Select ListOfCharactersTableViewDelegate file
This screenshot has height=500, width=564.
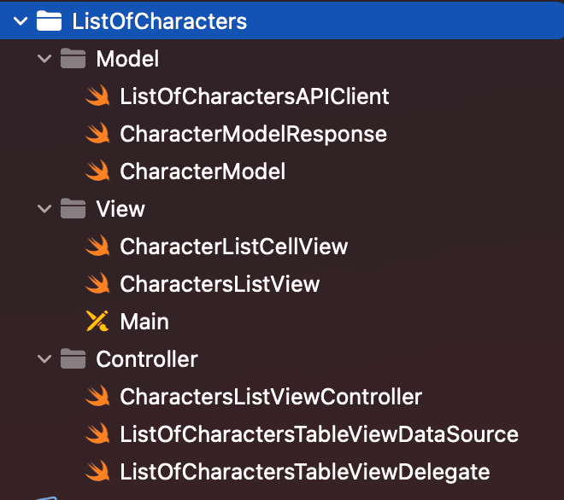click(305, 471)
